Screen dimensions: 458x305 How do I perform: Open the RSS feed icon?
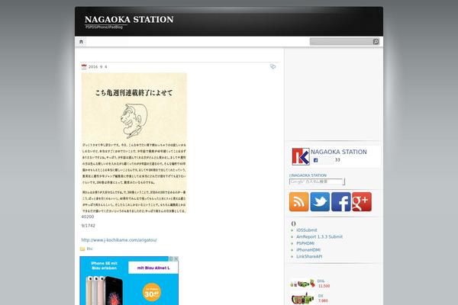click(x=298, y=201)
